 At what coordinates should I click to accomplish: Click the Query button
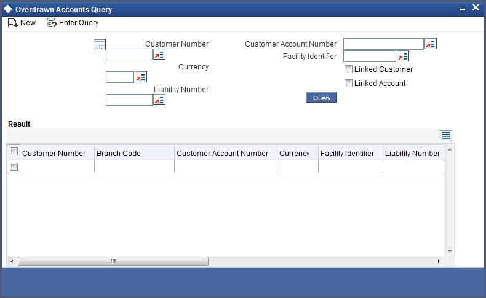click(x=321, y=98)
